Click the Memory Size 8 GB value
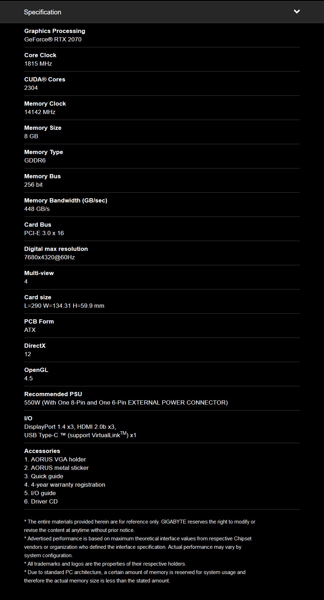The width and height of the screenshot is (324, 600). tap(31, 136)
